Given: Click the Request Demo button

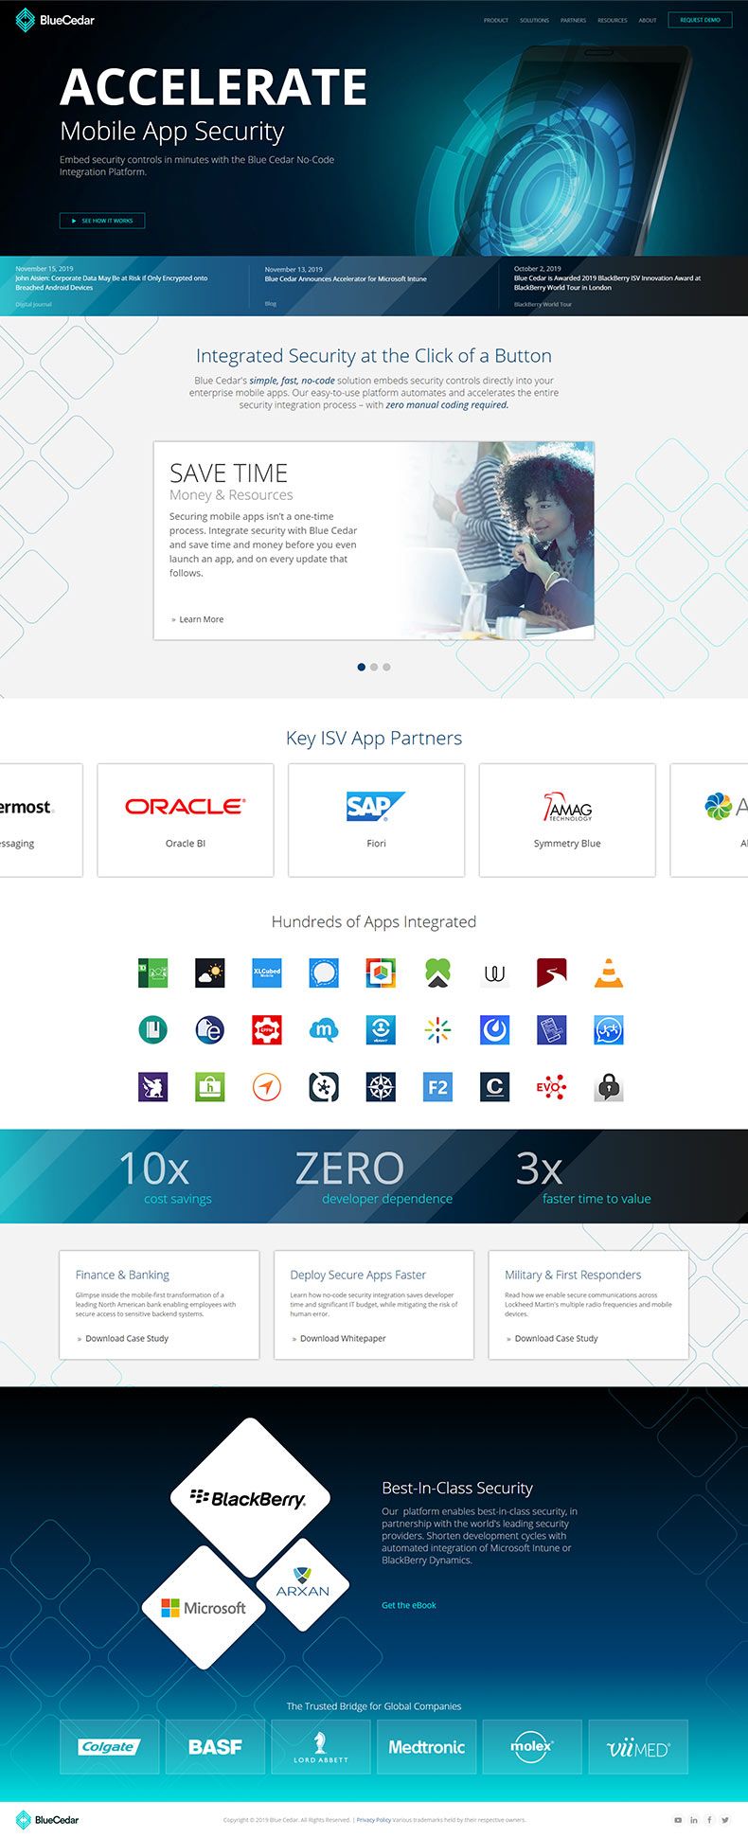Looking at the screenshot, I should (x=700, y=20).
